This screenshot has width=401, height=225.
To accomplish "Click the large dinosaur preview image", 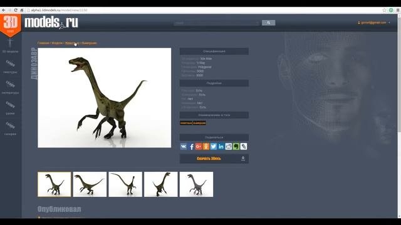I will (105, 97).
